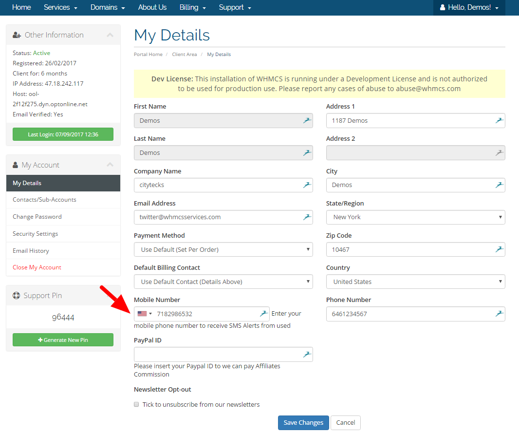This screenshot has height=434, width=519.
Task: Click into the empty Address 2 input
Action: pos(416,152)
